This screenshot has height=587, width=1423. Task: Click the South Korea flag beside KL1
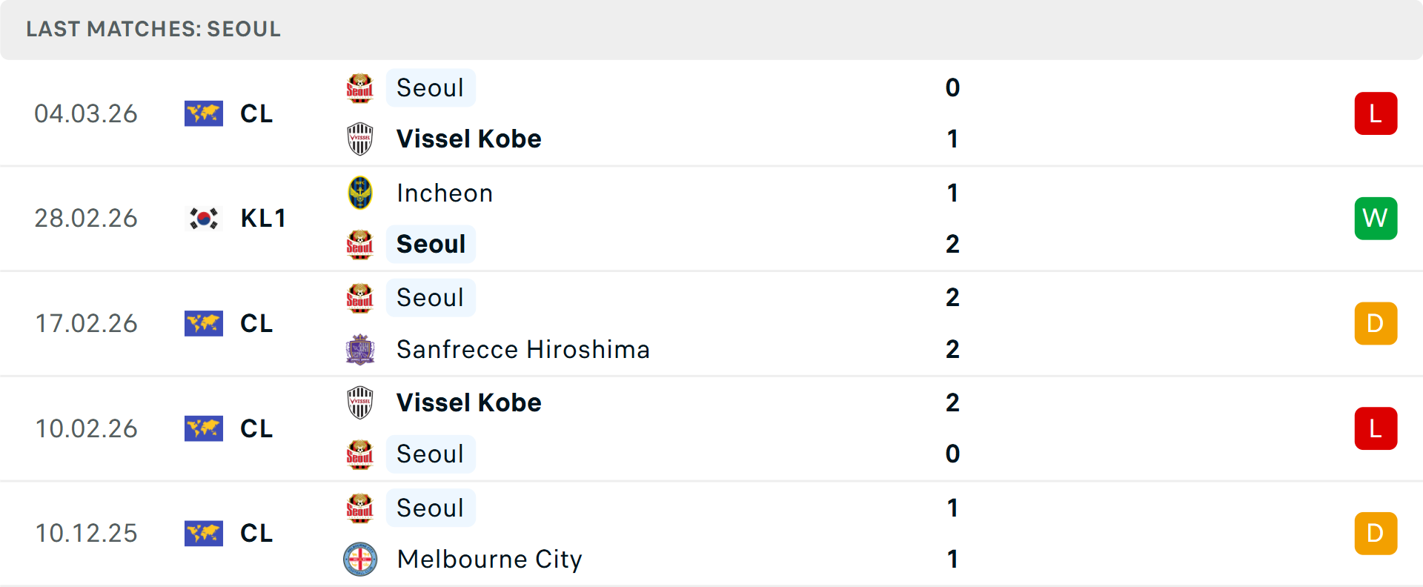(x=204, y=218)
